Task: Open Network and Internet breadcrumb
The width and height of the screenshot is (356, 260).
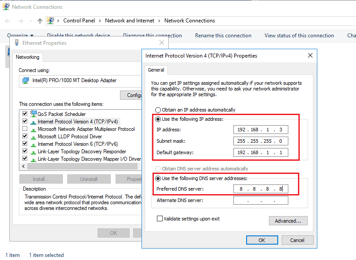Action: pos(129,21)
